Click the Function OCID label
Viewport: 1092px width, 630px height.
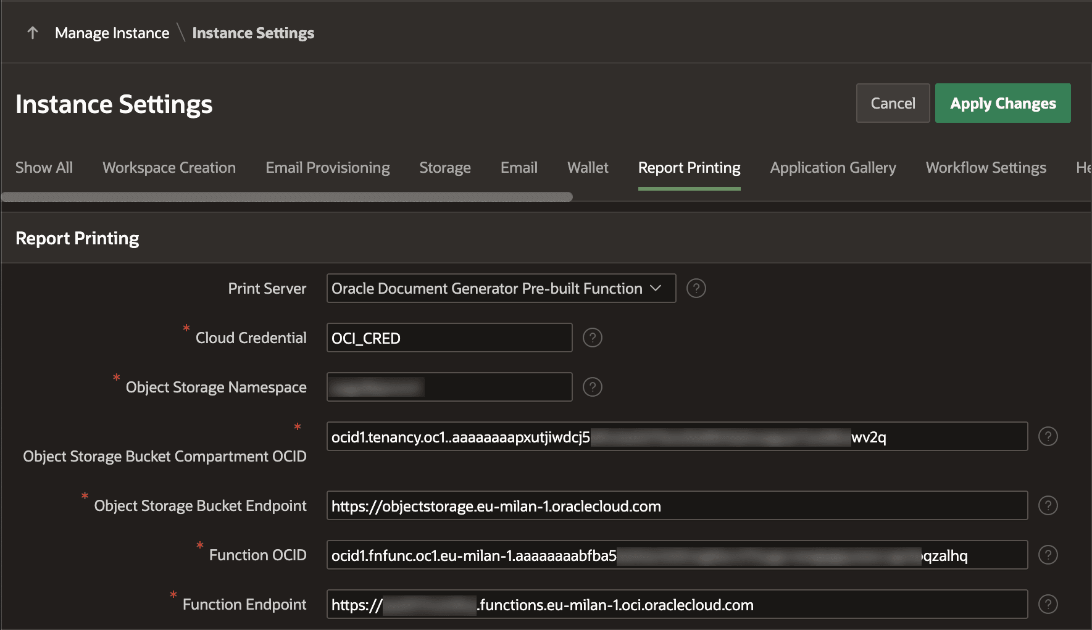pos(258,555)
